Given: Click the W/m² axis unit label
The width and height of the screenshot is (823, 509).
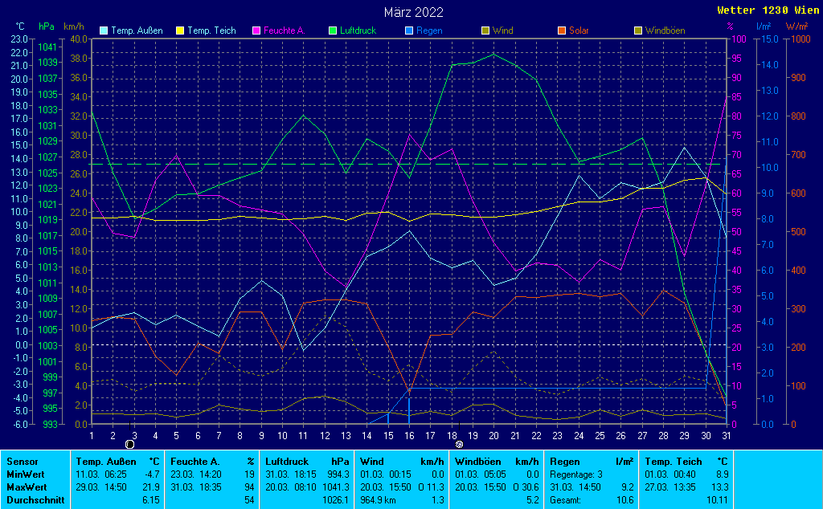Looking at the screenshot, I should click(796, 26).
